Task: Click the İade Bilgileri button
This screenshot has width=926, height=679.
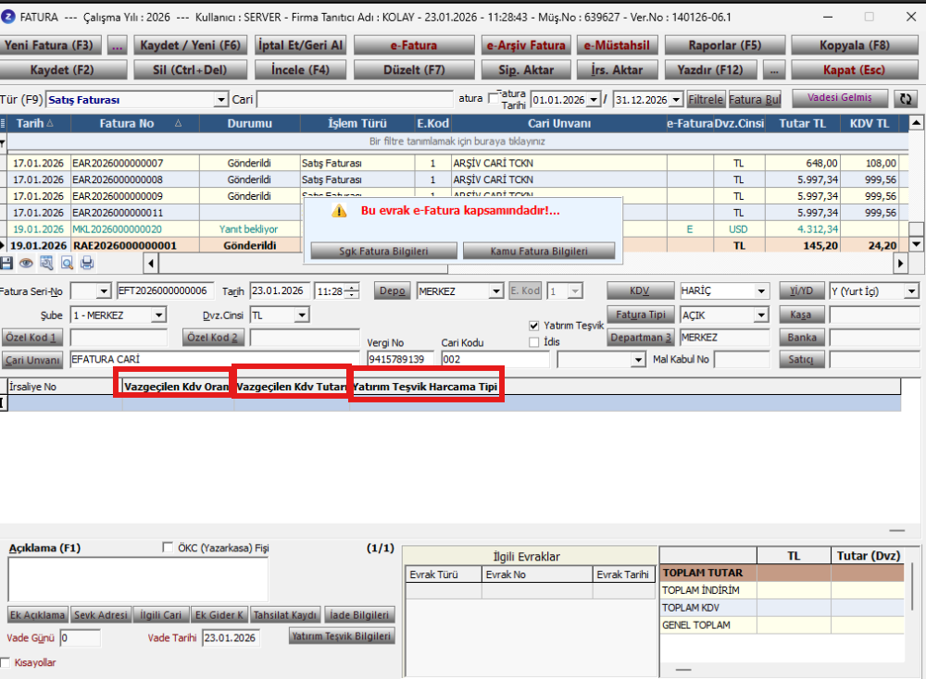Action: [x=359, y=614]
